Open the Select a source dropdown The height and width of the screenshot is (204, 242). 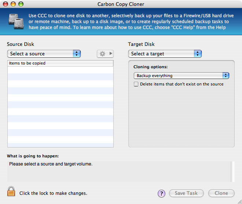44,54
